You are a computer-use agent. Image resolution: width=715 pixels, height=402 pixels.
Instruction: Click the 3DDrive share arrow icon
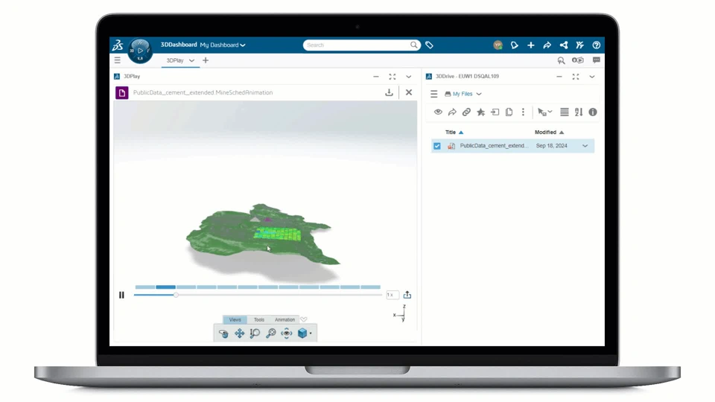pos(452,112)
